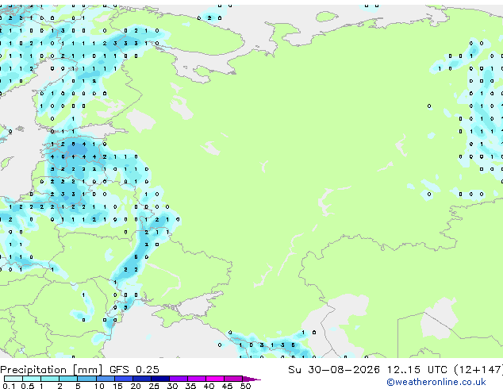
Task: Pick the 40–45 mm magenta legend swatch
Action: (x=215, y=379)
